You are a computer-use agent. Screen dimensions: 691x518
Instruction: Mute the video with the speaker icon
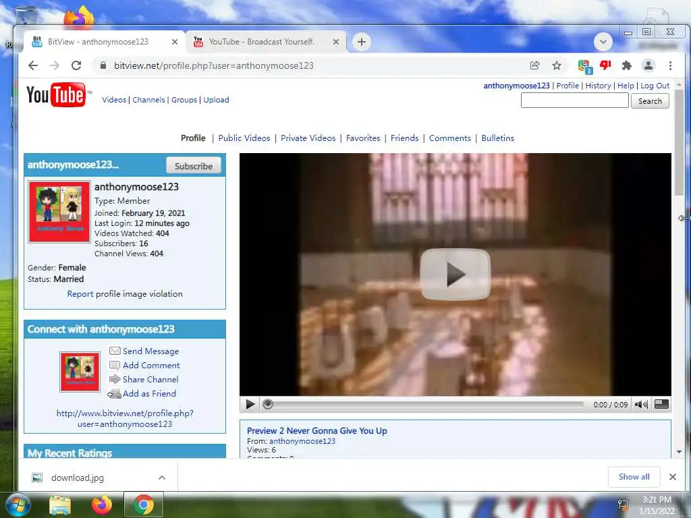click(x=641, y=405)
